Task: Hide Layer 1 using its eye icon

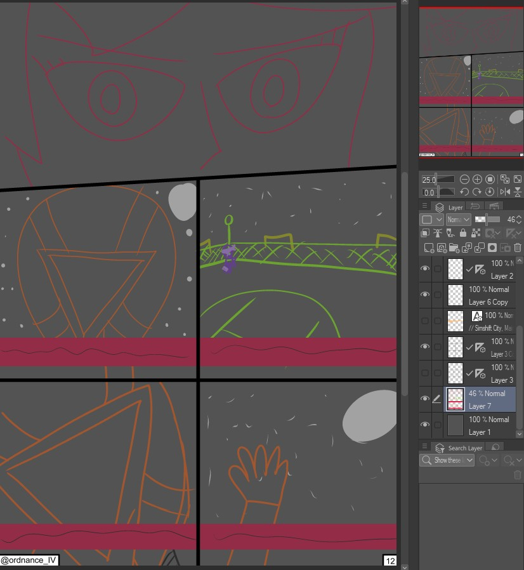Action: click(x=425, y=425)
